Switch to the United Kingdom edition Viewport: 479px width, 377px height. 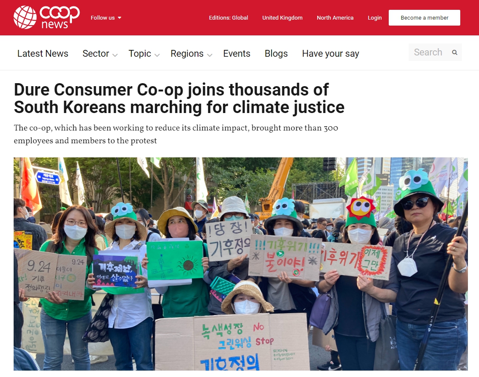tap(282, 18)
